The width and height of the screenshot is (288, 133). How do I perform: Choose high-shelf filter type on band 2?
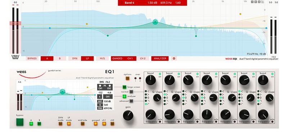[165, 94]
